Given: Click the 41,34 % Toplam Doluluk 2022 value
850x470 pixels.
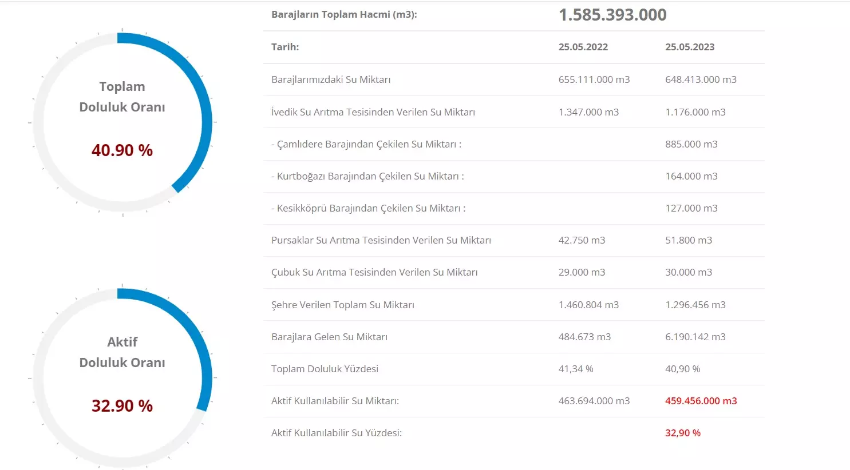Looking at the screenshot, I should (575, 369).
